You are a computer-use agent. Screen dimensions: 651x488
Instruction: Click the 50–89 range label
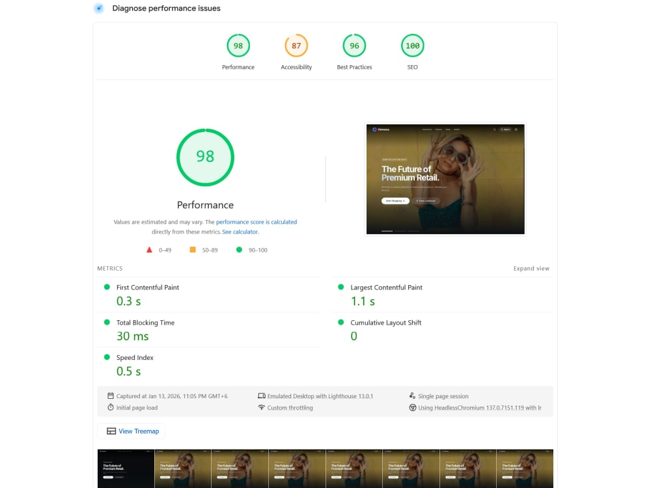(210, 251)
